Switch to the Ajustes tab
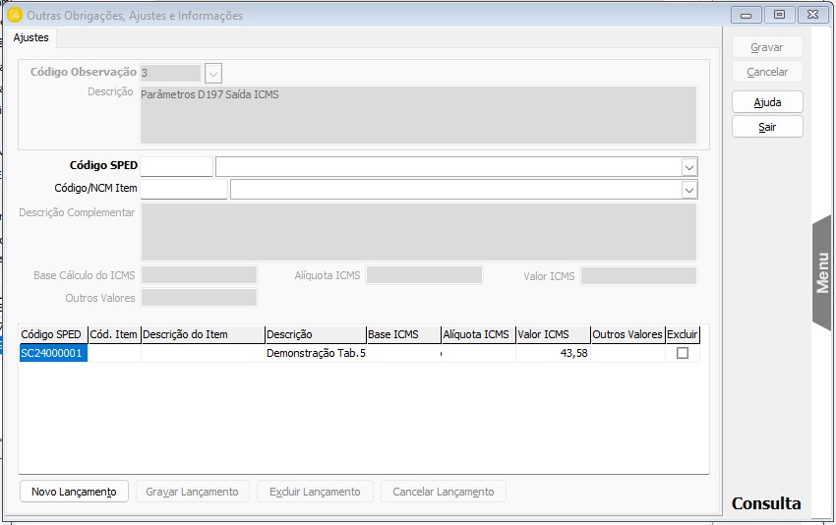Viewport: 836px width, 525px height. pyautogui.click(x=30, y=37)
